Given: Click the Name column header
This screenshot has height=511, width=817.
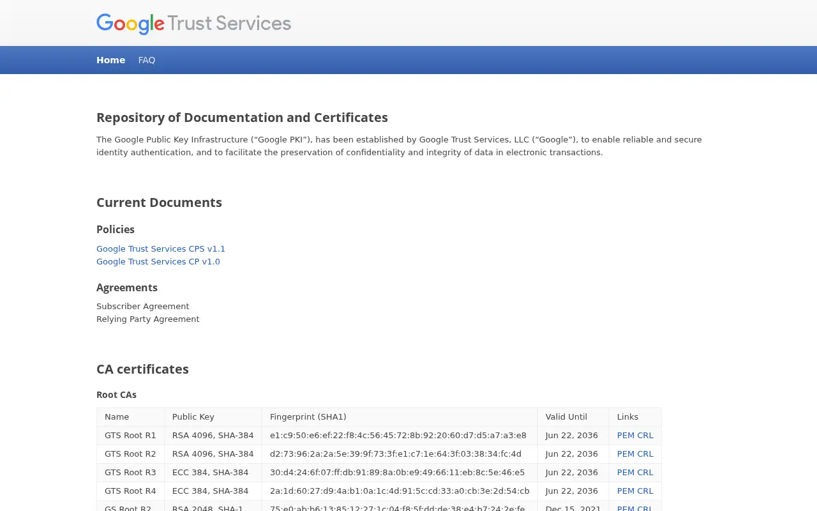Looking at the screenshot, I should click(x=130, y=417).
